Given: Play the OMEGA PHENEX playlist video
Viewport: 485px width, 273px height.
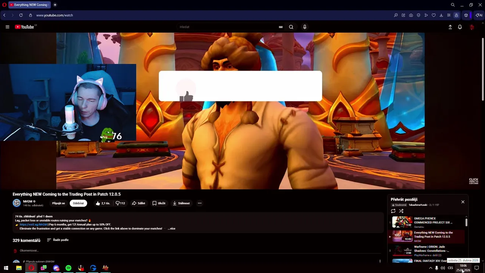Looking at the screenshot, I should tap(427, 222).
